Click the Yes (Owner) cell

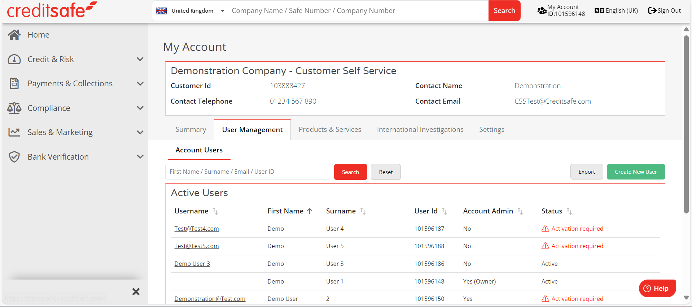coord(479,281)
